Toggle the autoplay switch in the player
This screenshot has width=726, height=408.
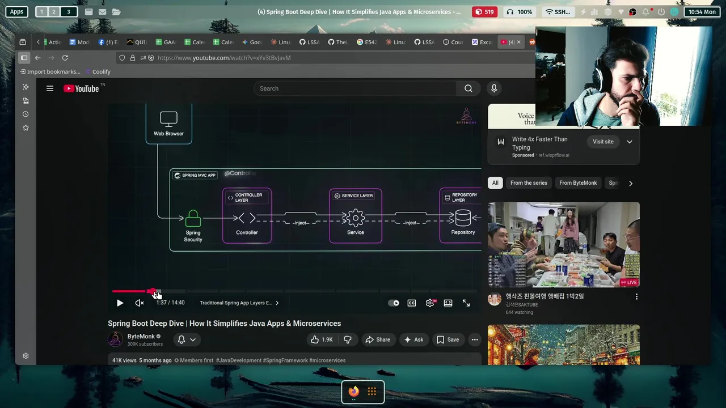point(394,303)
